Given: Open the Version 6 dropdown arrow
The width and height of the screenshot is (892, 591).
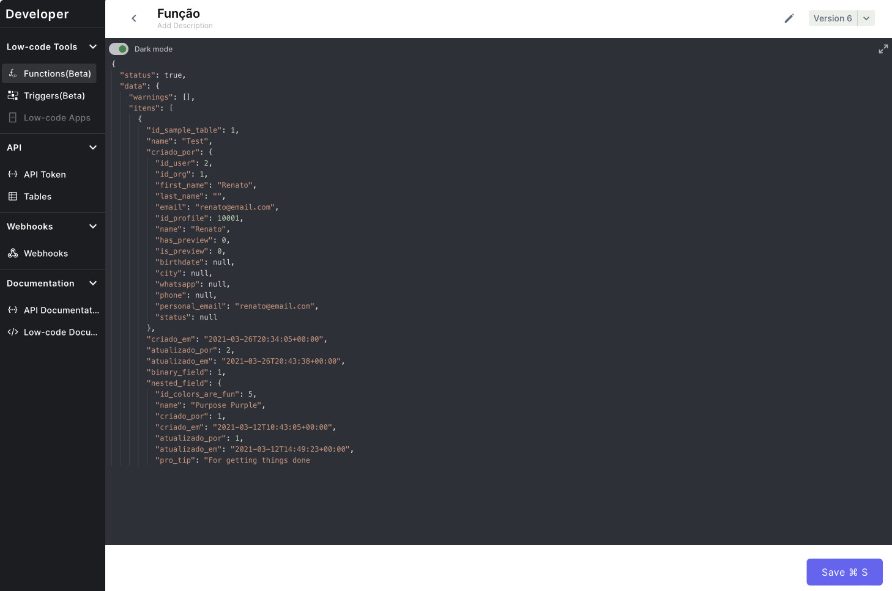Looking at the screenshot, I should [866, 18].
